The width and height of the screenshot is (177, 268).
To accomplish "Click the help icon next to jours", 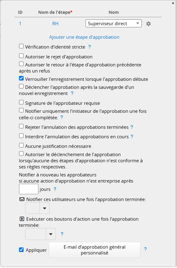I will pos(55,189).
